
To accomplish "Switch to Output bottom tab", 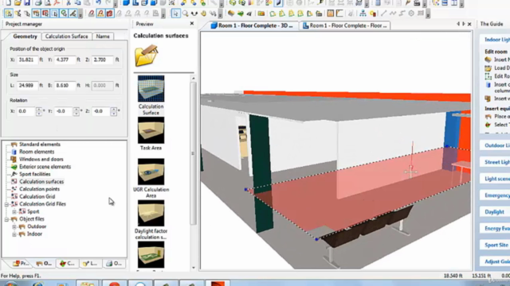I will pos(114,264).
